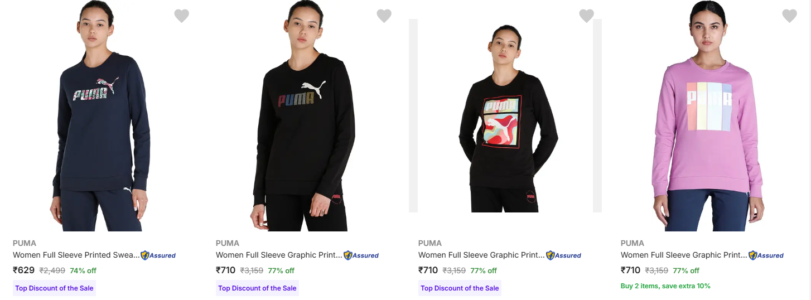Screen dimensions: 811x300
Task: Click 'Top Discount of the Sale' tag on third product
Action: pos(460,288)
